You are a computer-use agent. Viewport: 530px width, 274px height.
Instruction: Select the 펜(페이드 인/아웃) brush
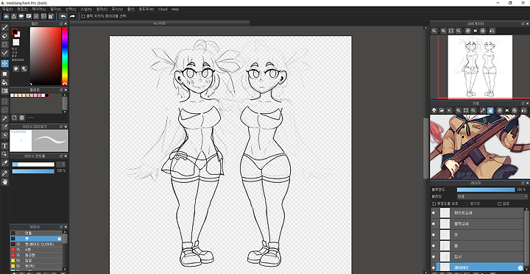[36, 244]
